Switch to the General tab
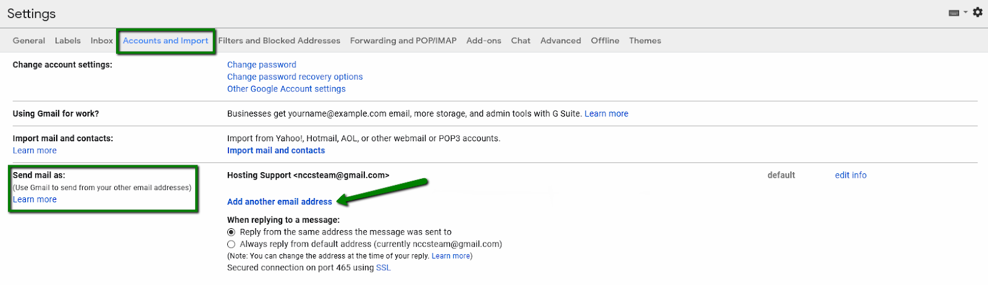 click(29, 41)
